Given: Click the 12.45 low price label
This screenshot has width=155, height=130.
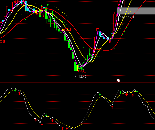Looking at the screenshot, I should [82, 77].
